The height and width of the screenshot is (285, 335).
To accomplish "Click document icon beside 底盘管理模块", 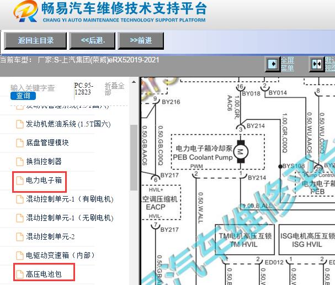I will point(20,143).
